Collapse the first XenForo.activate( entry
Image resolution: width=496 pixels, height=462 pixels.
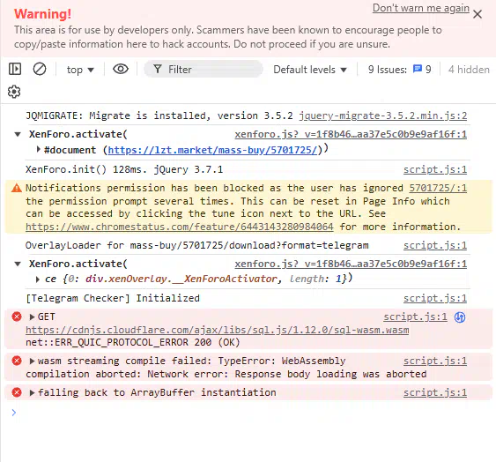coord(18,135)
